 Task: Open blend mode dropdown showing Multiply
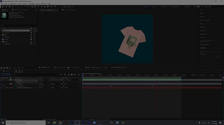[x=43, y=80]
